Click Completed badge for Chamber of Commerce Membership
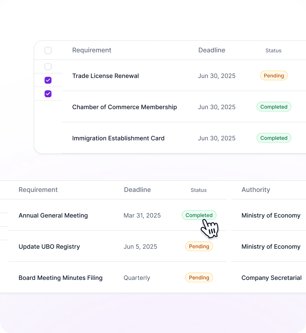The width and height of the screenshot is (306, 333). (x=274, y=107)
